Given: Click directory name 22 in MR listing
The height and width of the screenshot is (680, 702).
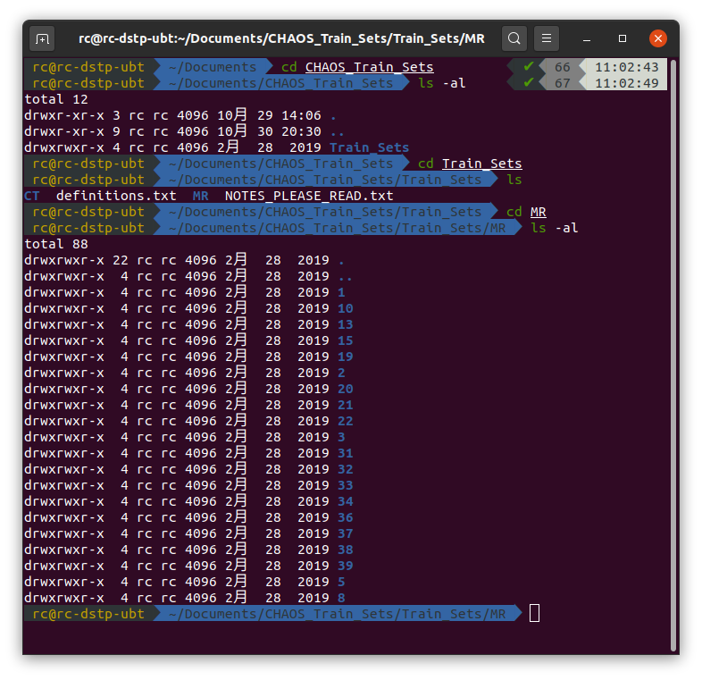Looking at the screenshot, I should click(345, 421).
